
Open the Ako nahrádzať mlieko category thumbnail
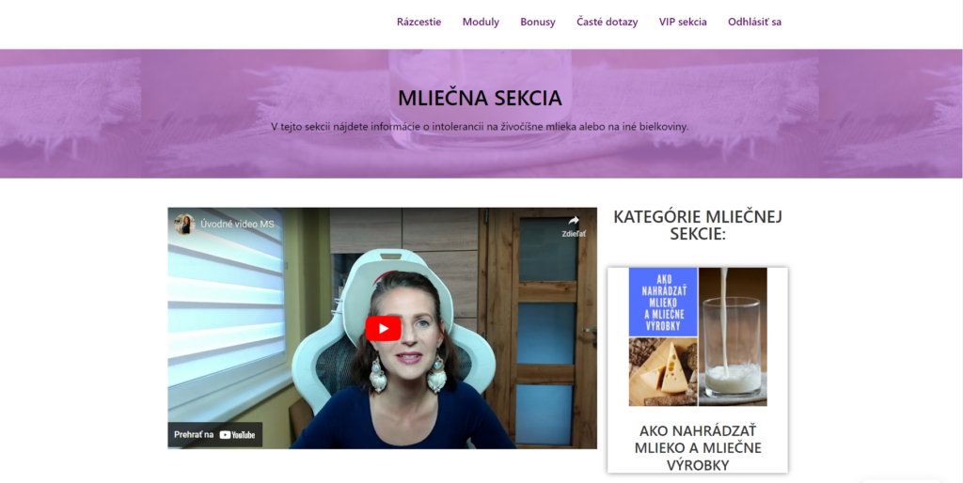698,336
